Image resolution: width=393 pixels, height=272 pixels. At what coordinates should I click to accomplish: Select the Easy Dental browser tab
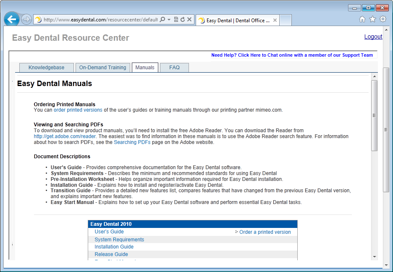(x=237, y=20)
